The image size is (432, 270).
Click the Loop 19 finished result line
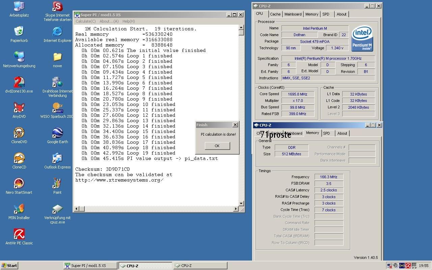pyautogui.click(x=128, y=153)
